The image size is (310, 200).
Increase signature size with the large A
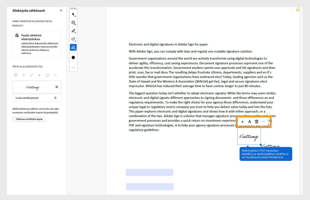[x=250, y=122]
